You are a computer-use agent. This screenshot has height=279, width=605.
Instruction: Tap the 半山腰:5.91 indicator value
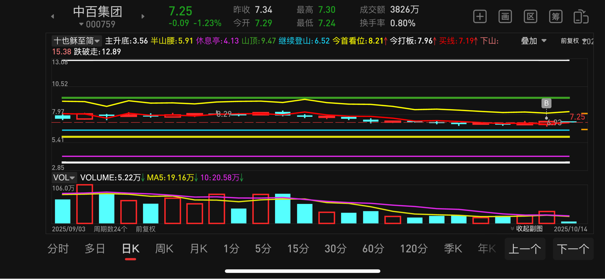coord(172,41)
